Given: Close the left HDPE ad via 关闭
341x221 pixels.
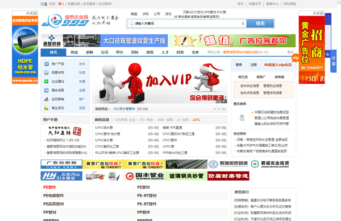Looking at the screenshot, I should pos(32,13).
